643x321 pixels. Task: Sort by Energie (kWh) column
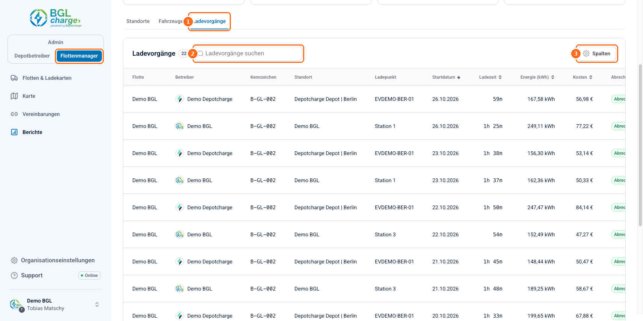tap(537, 77)
